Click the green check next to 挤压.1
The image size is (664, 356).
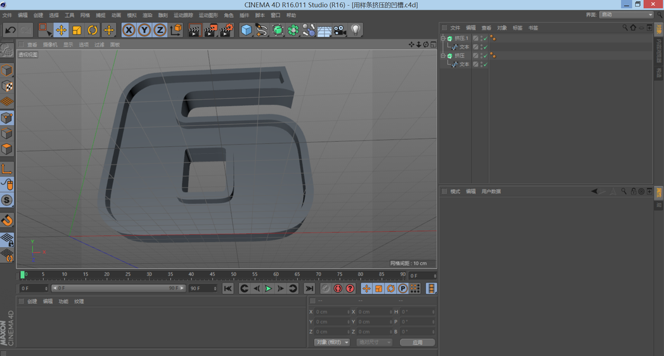(485, 39)
